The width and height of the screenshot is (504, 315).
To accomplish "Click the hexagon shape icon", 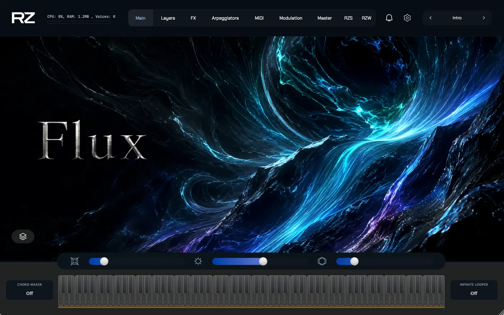I will pyautogui.click(x=322, y=261).
